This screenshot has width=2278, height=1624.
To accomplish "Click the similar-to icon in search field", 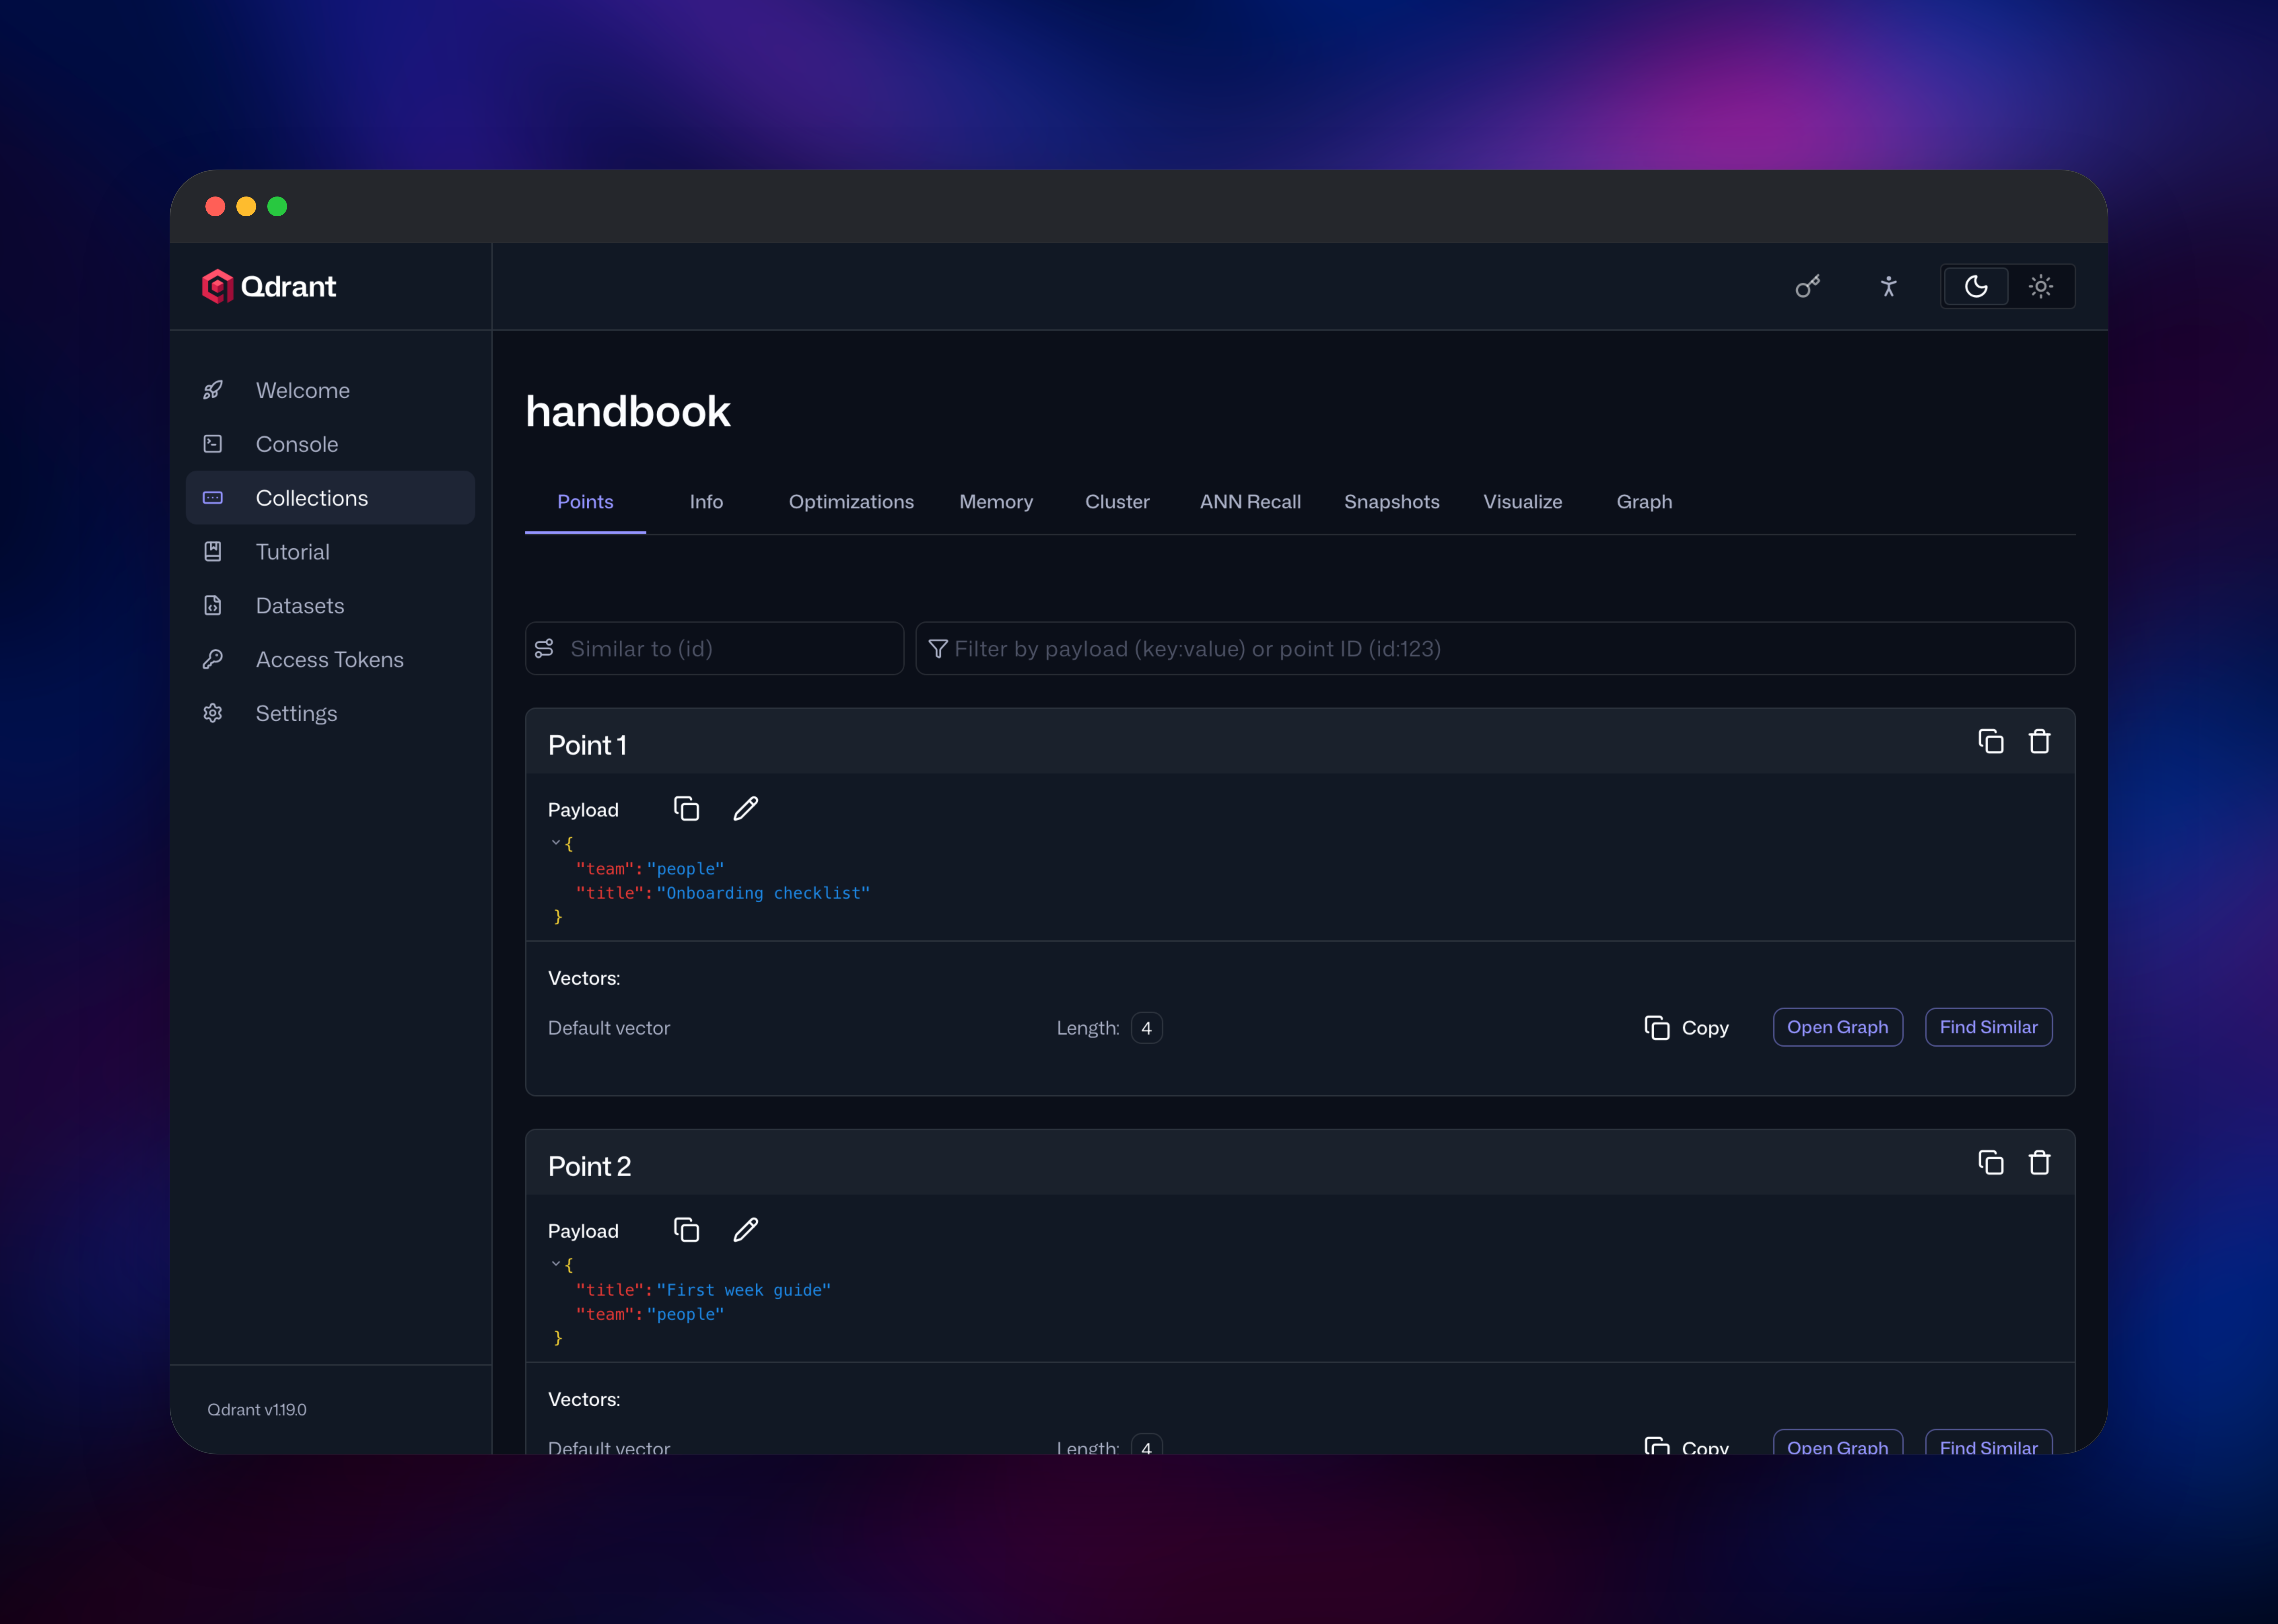I will [x=544, y=649].
